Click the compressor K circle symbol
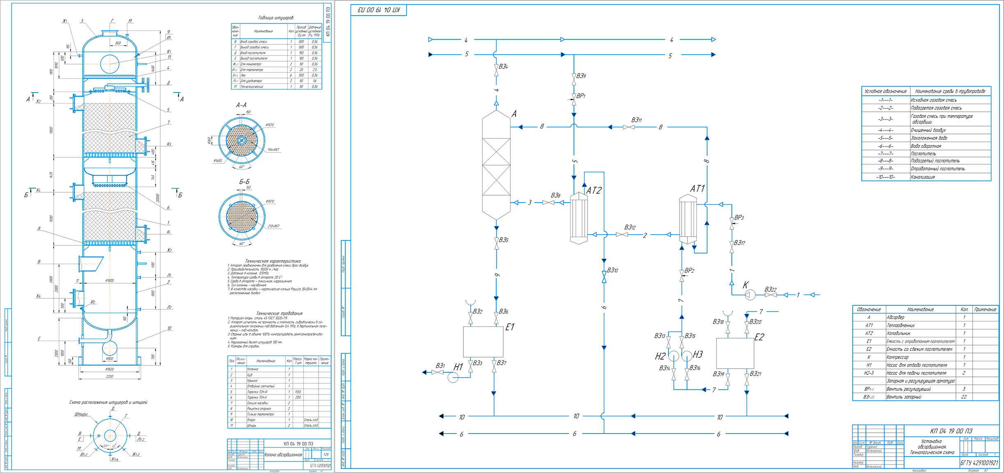The height and width of the screenshot is (473, 1004). pos(750,295)
